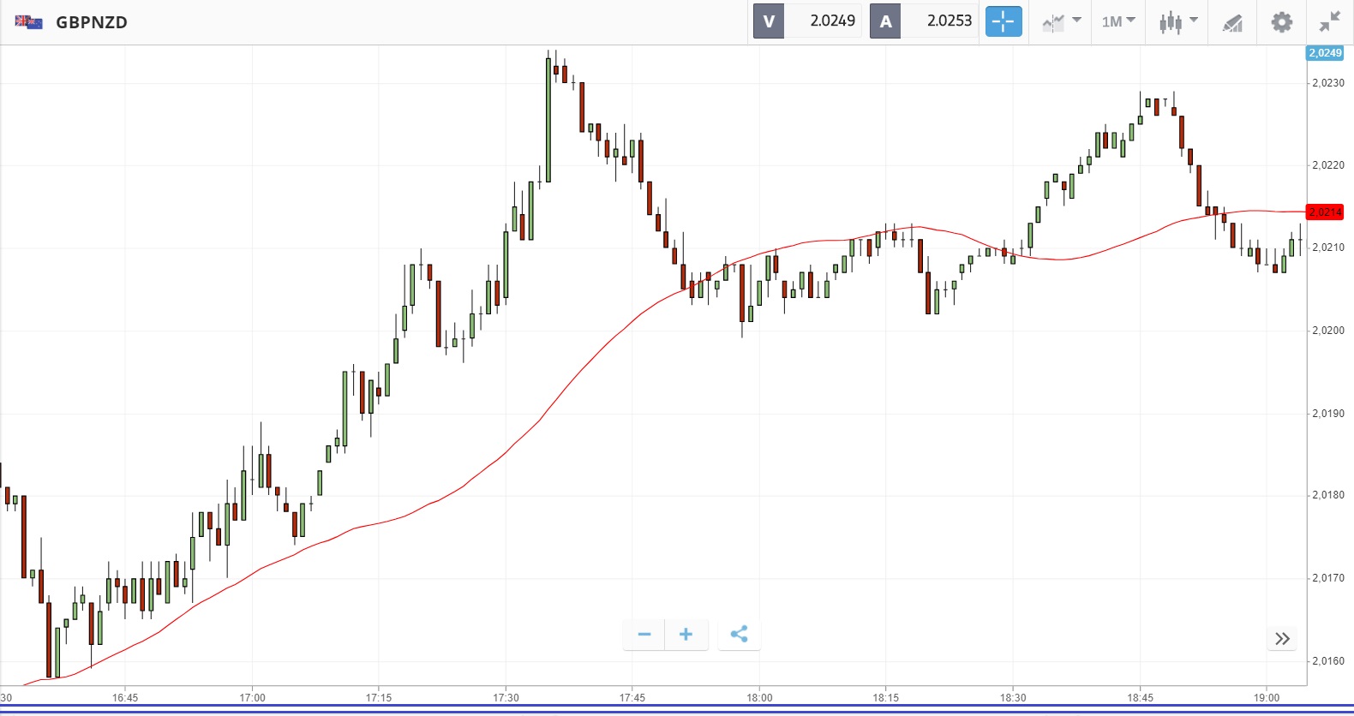1354x716 pixels.
Task: Zoom out with the minus button
Action: click(x=644, y=635)
